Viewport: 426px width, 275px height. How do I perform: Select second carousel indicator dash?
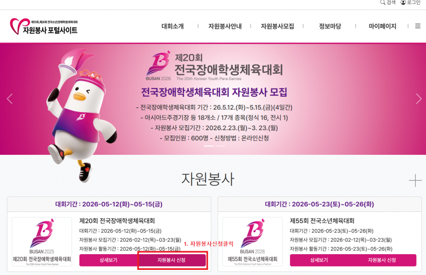pos(220,146)
